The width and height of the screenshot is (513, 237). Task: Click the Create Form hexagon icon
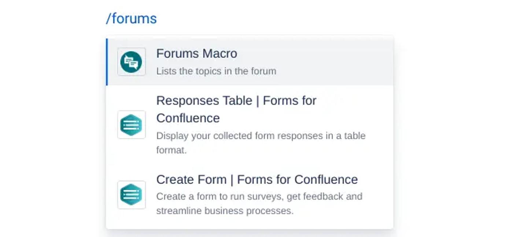point(131,195)
